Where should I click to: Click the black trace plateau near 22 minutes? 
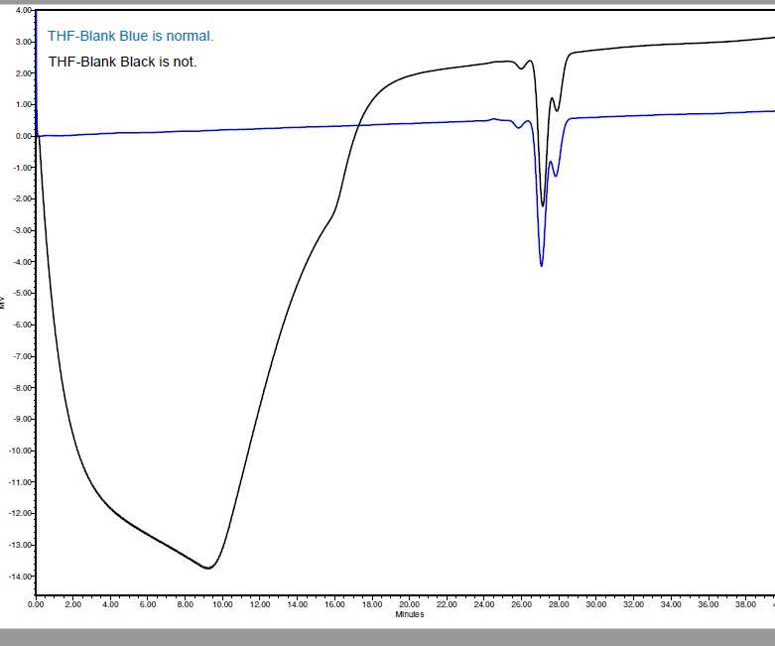(445, 66)
